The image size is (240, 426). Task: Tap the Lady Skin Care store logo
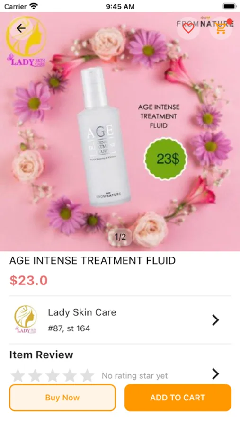[x=26, y=319]
